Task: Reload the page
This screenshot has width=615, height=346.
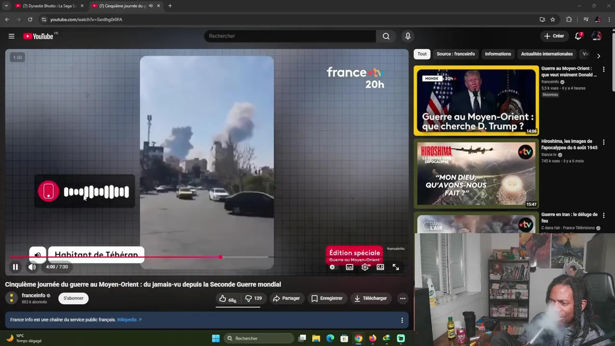Action: pyautogui.click(x=30, y=19)
